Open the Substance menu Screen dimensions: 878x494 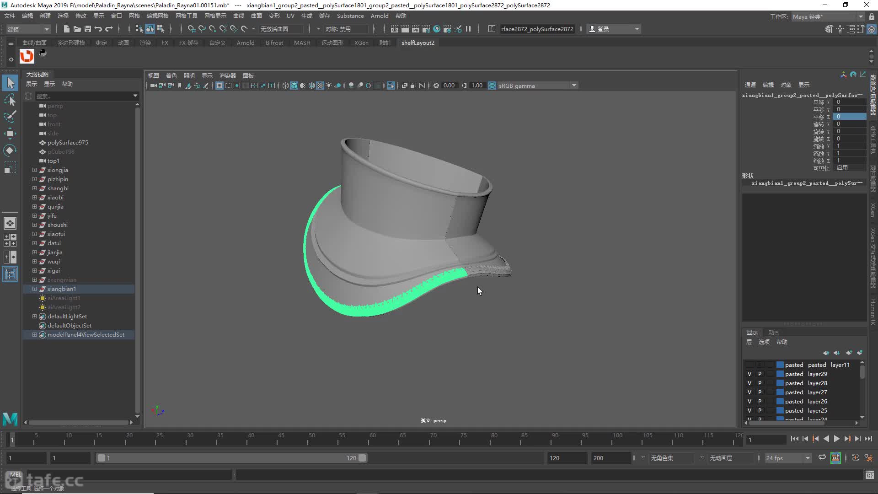pyautogui.click(x=350, y=16)
